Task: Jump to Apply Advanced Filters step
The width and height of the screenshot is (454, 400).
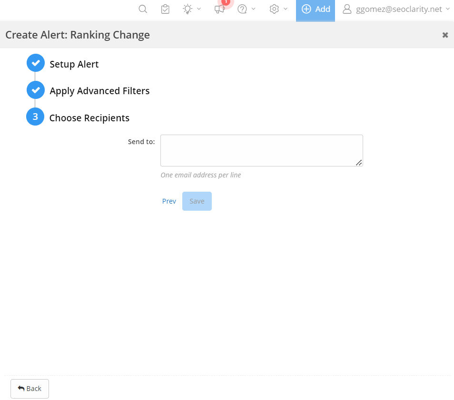Action: (99, 91)
